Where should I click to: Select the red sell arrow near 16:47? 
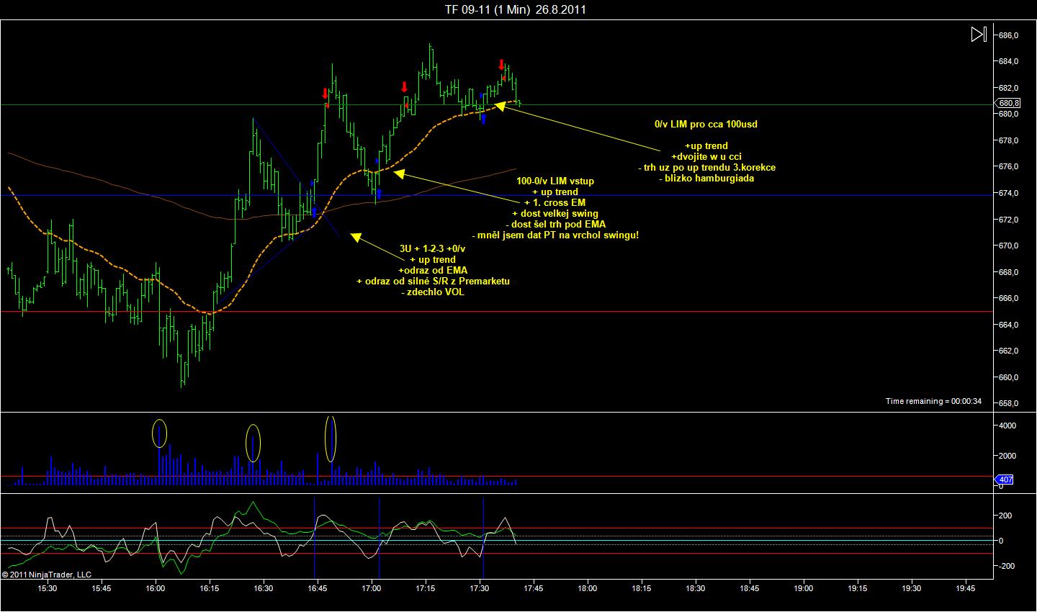pyautogui.click(x=326, y=94)
